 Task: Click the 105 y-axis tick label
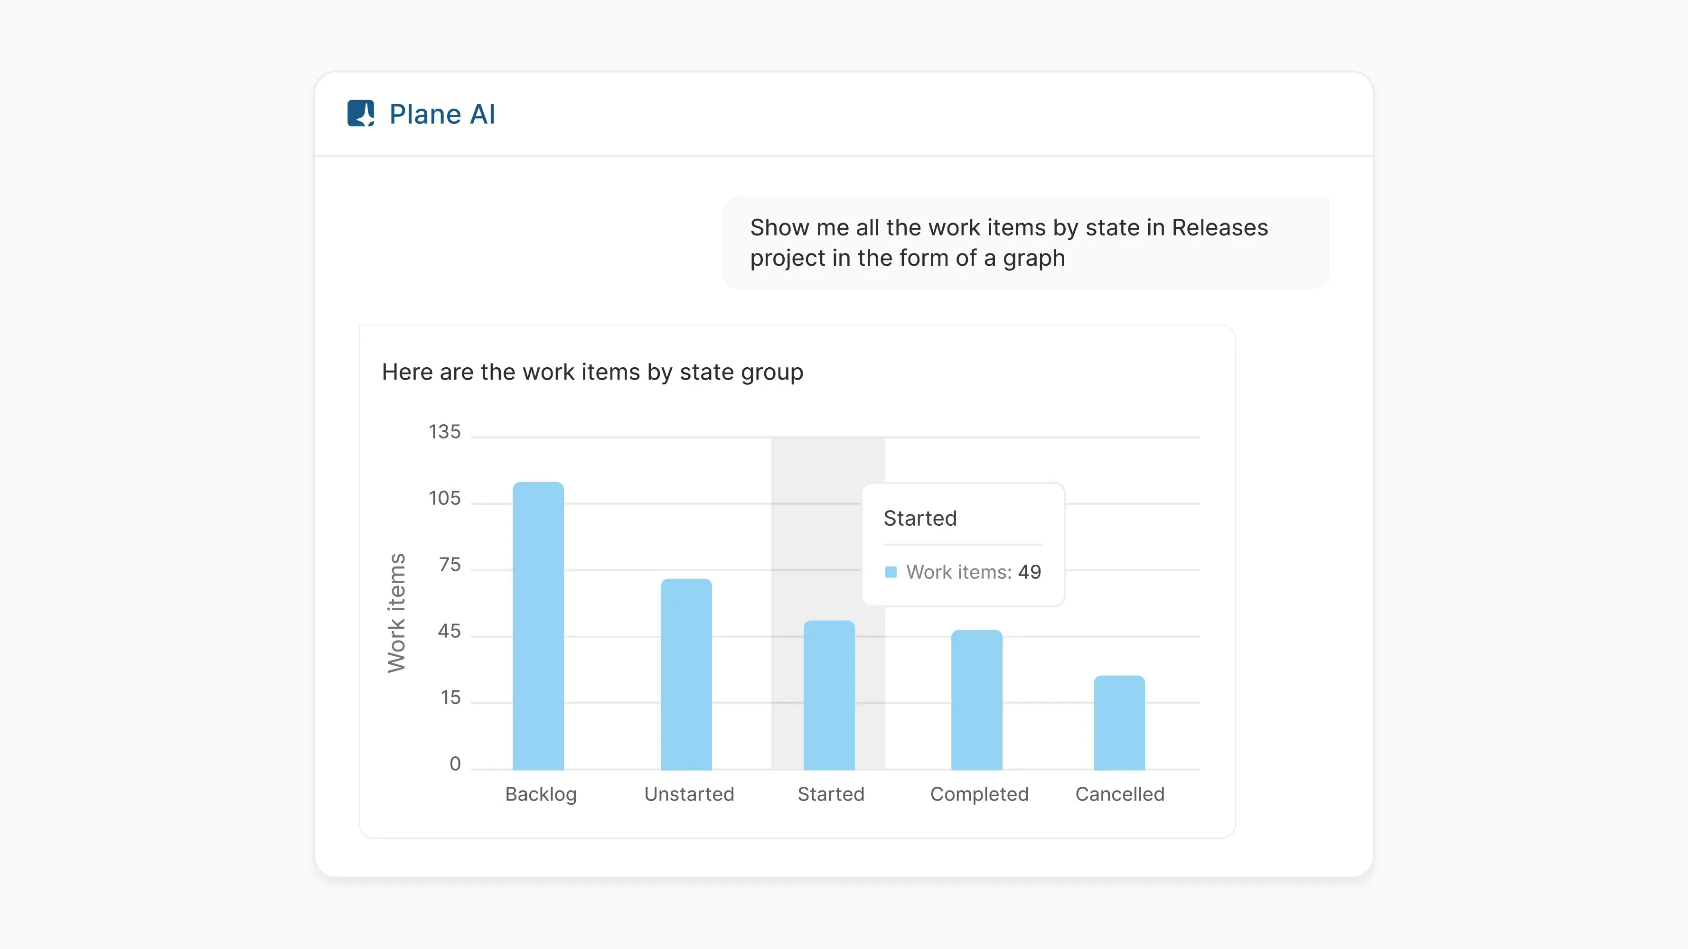(x=444, y=498)
